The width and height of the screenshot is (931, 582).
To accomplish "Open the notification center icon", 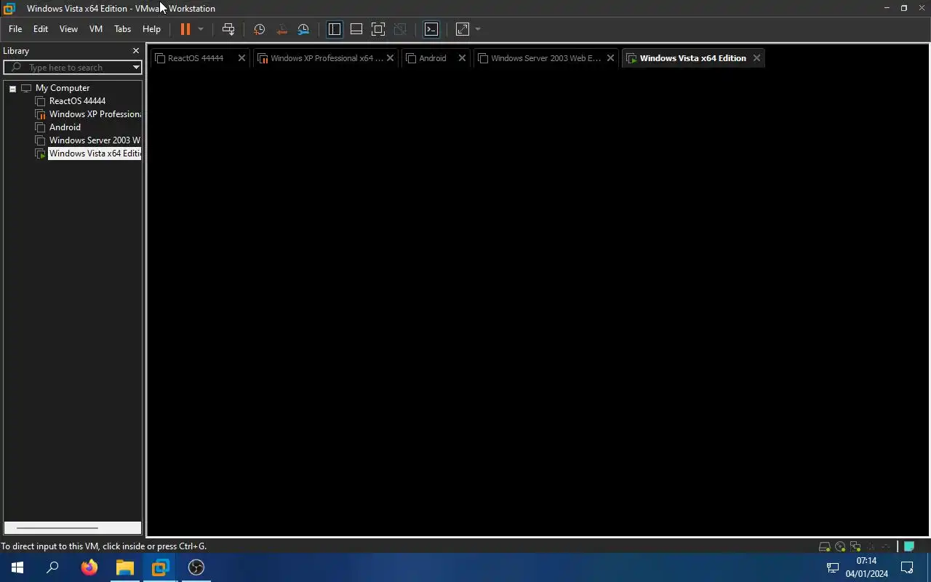I will [907, 567].
